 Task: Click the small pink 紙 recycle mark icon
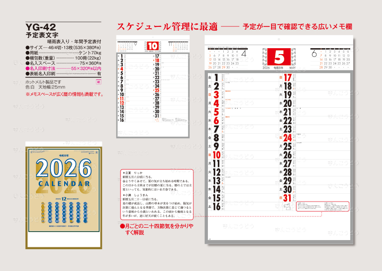99,82
